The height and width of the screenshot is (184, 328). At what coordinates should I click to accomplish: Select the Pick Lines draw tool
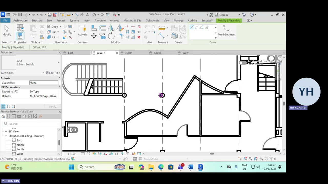pos(207,27)
